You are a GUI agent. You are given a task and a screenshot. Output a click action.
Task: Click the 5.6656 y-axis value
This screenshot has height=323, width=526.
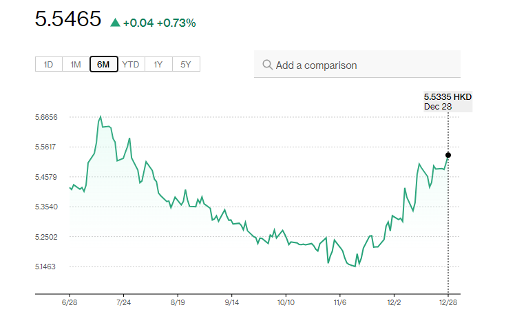47,117
